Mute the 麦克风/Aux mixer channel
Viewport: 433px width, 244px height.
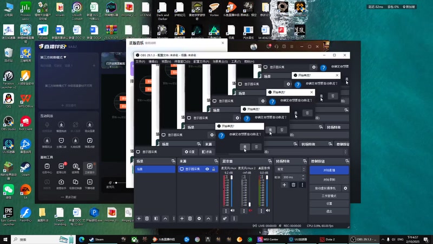tap(233, 210)
